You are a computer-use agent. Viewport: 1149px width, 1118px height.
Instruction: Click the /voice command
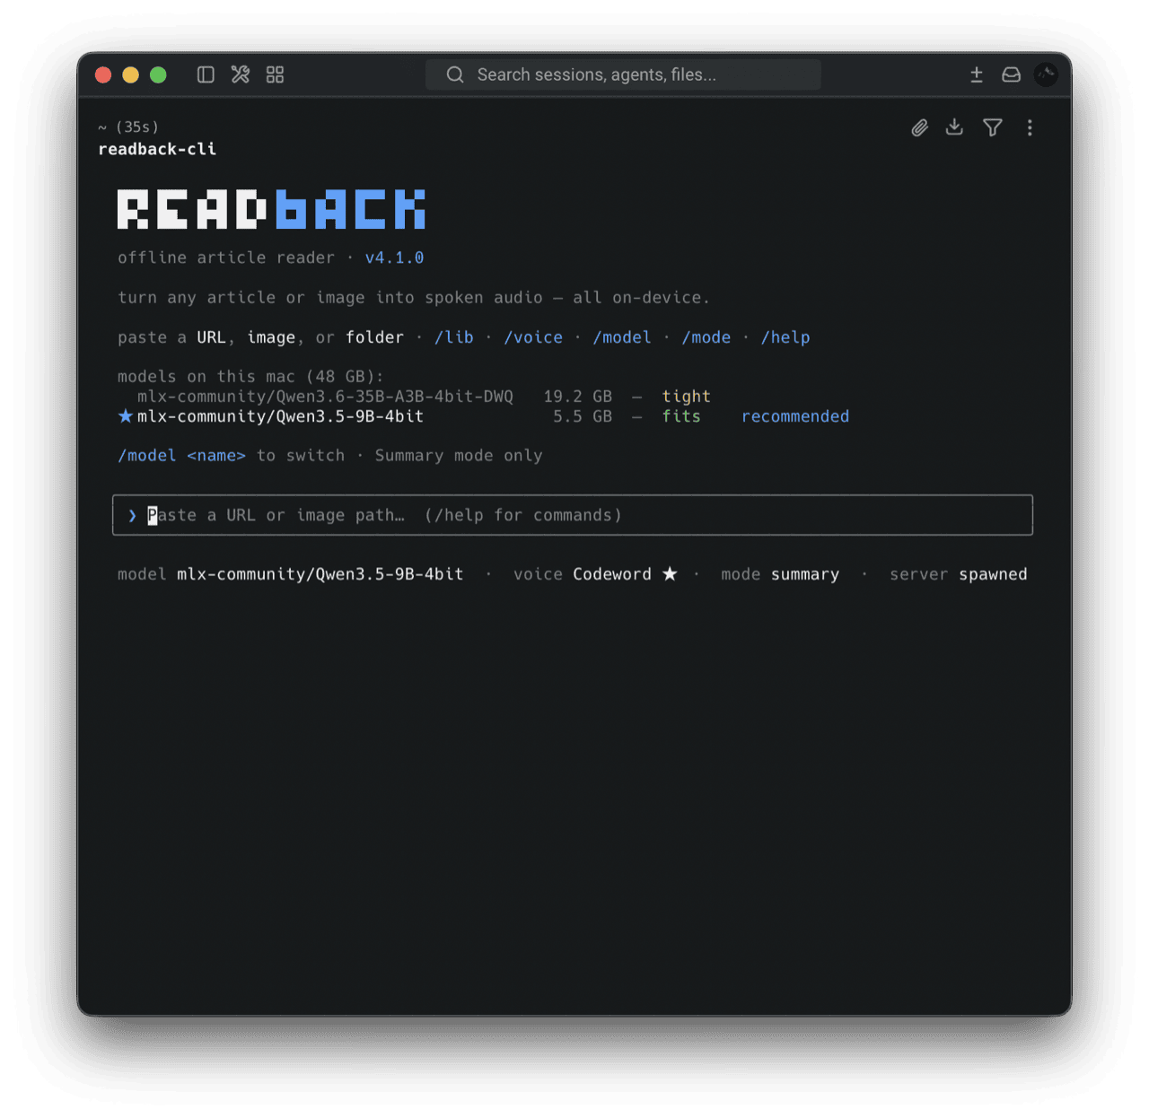(x=533, y=337)
